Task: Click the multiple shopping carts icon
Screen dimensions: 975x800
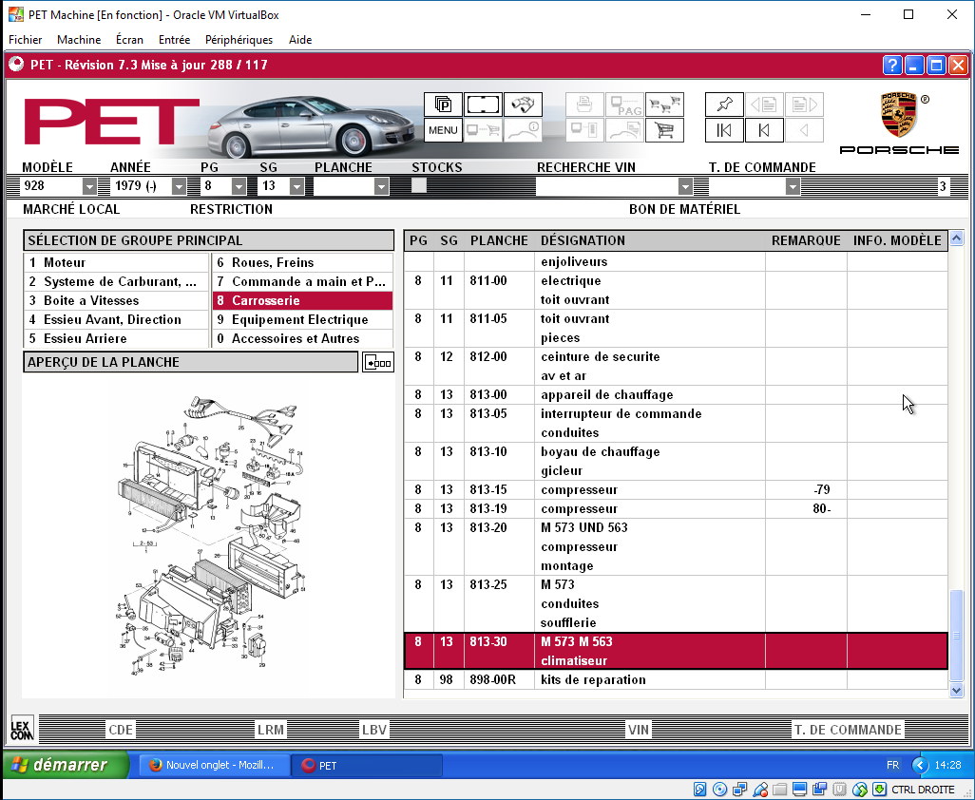Action: pyautogui.click(x=664, y=105)
